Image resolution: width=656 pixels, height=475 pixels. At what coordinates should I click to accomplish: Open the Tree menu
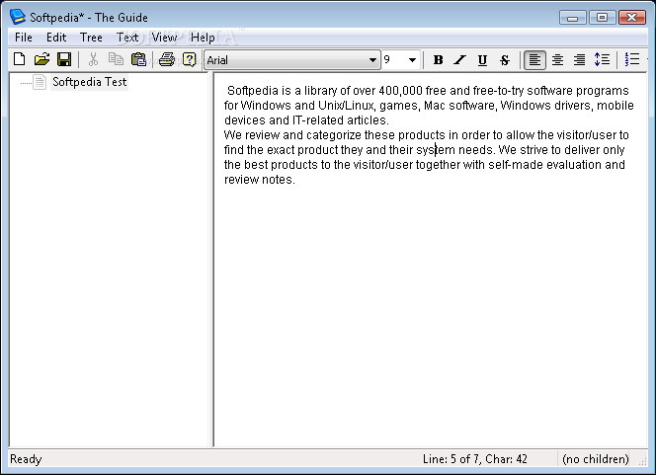pos(91,38)
